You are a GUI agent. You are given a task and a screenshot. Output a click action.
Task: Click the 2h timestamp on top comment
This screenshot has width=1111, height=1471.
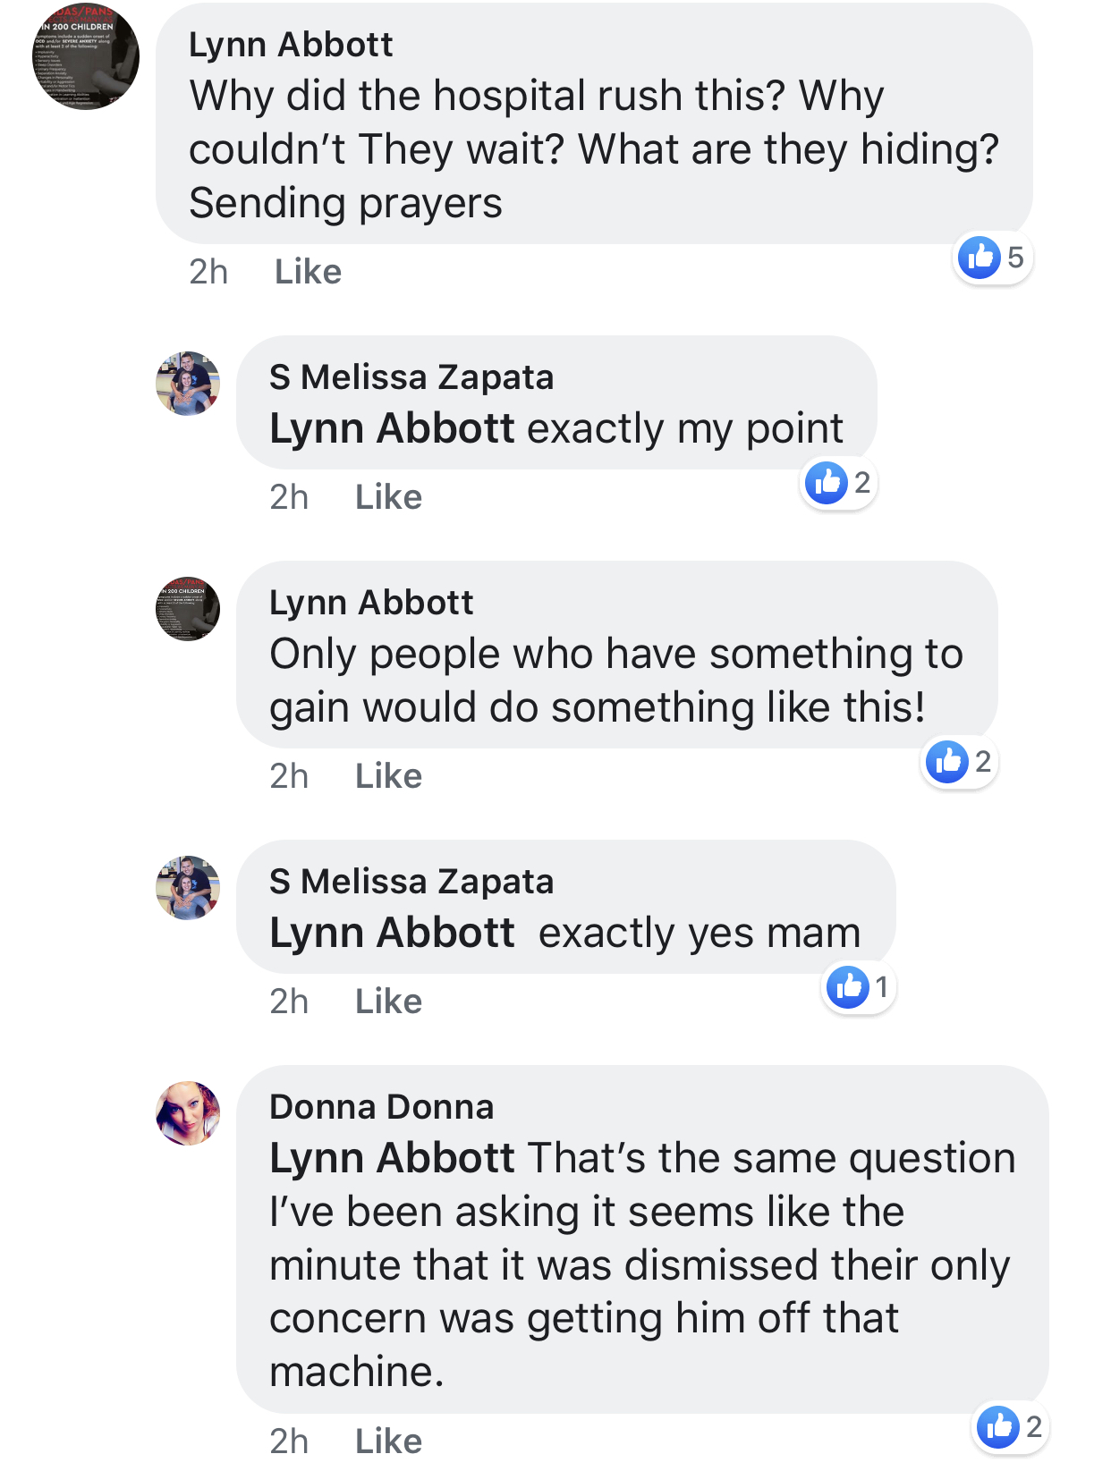[x=208, y=272]
